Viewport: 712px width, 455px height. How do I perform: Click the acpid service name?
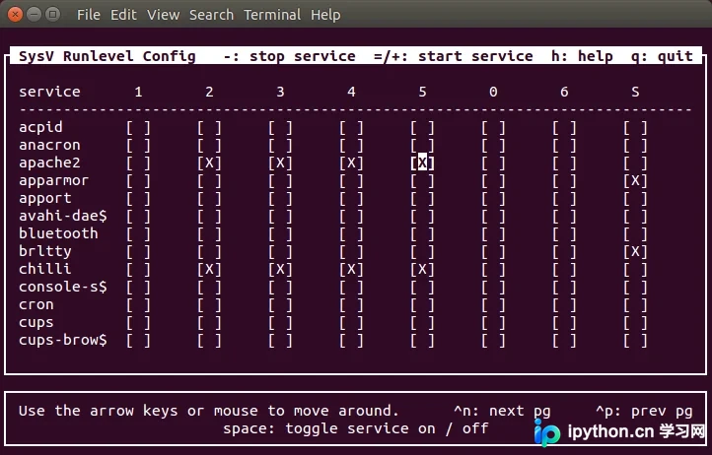coord(40,127)
